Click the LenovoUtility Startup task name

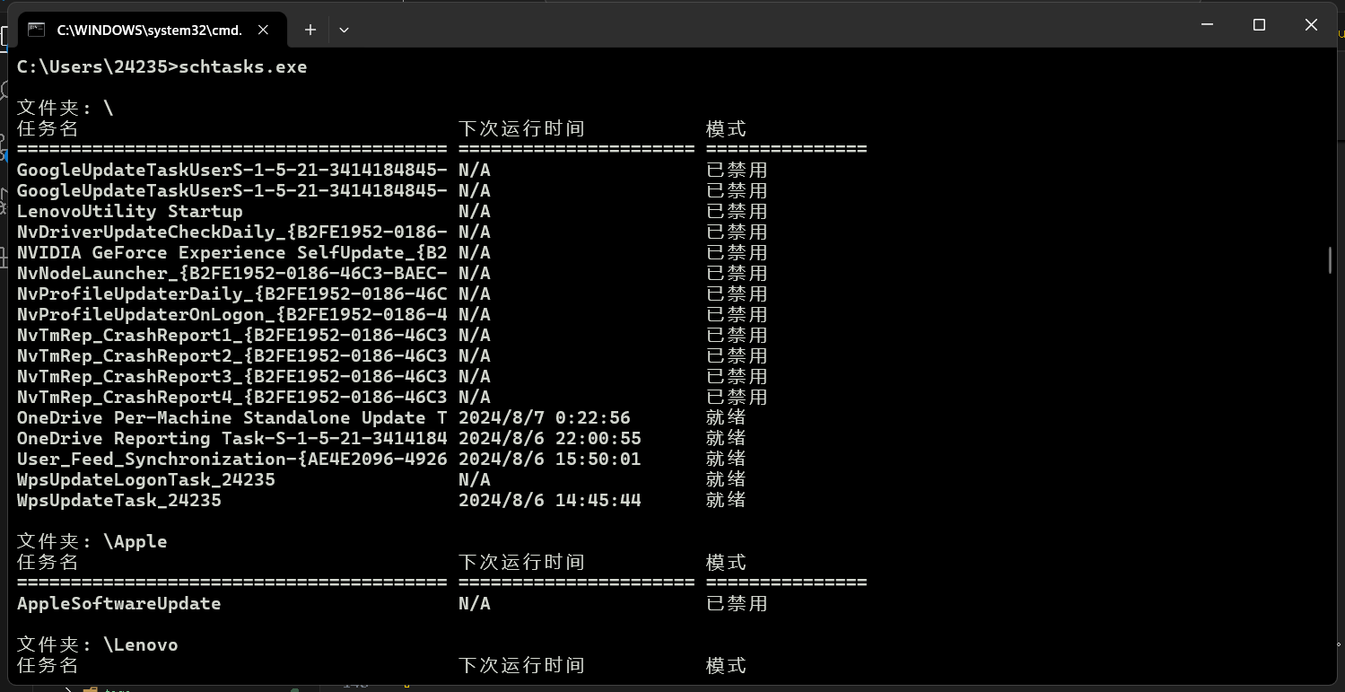[x=129, y=212]
